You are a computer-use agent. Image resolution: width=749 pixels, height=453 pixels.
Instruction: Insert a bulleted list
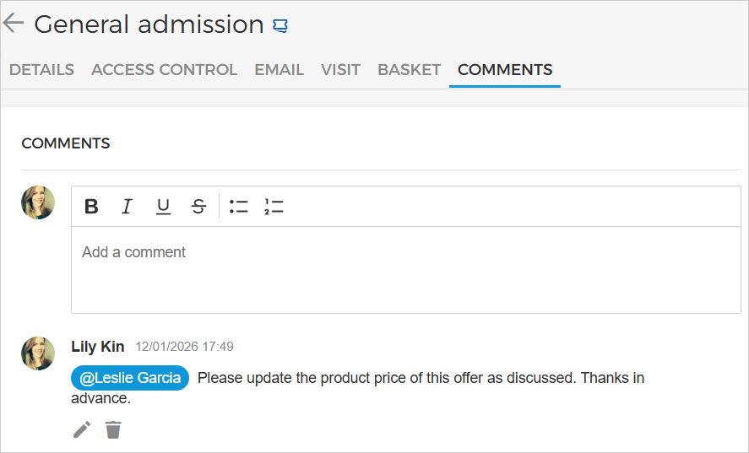click(239, 207)
